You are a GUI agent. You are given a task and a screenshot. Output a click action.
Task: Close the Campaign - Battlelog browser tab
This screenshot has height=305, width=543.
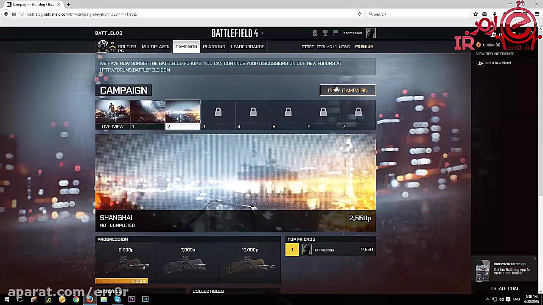click(59, 4)
